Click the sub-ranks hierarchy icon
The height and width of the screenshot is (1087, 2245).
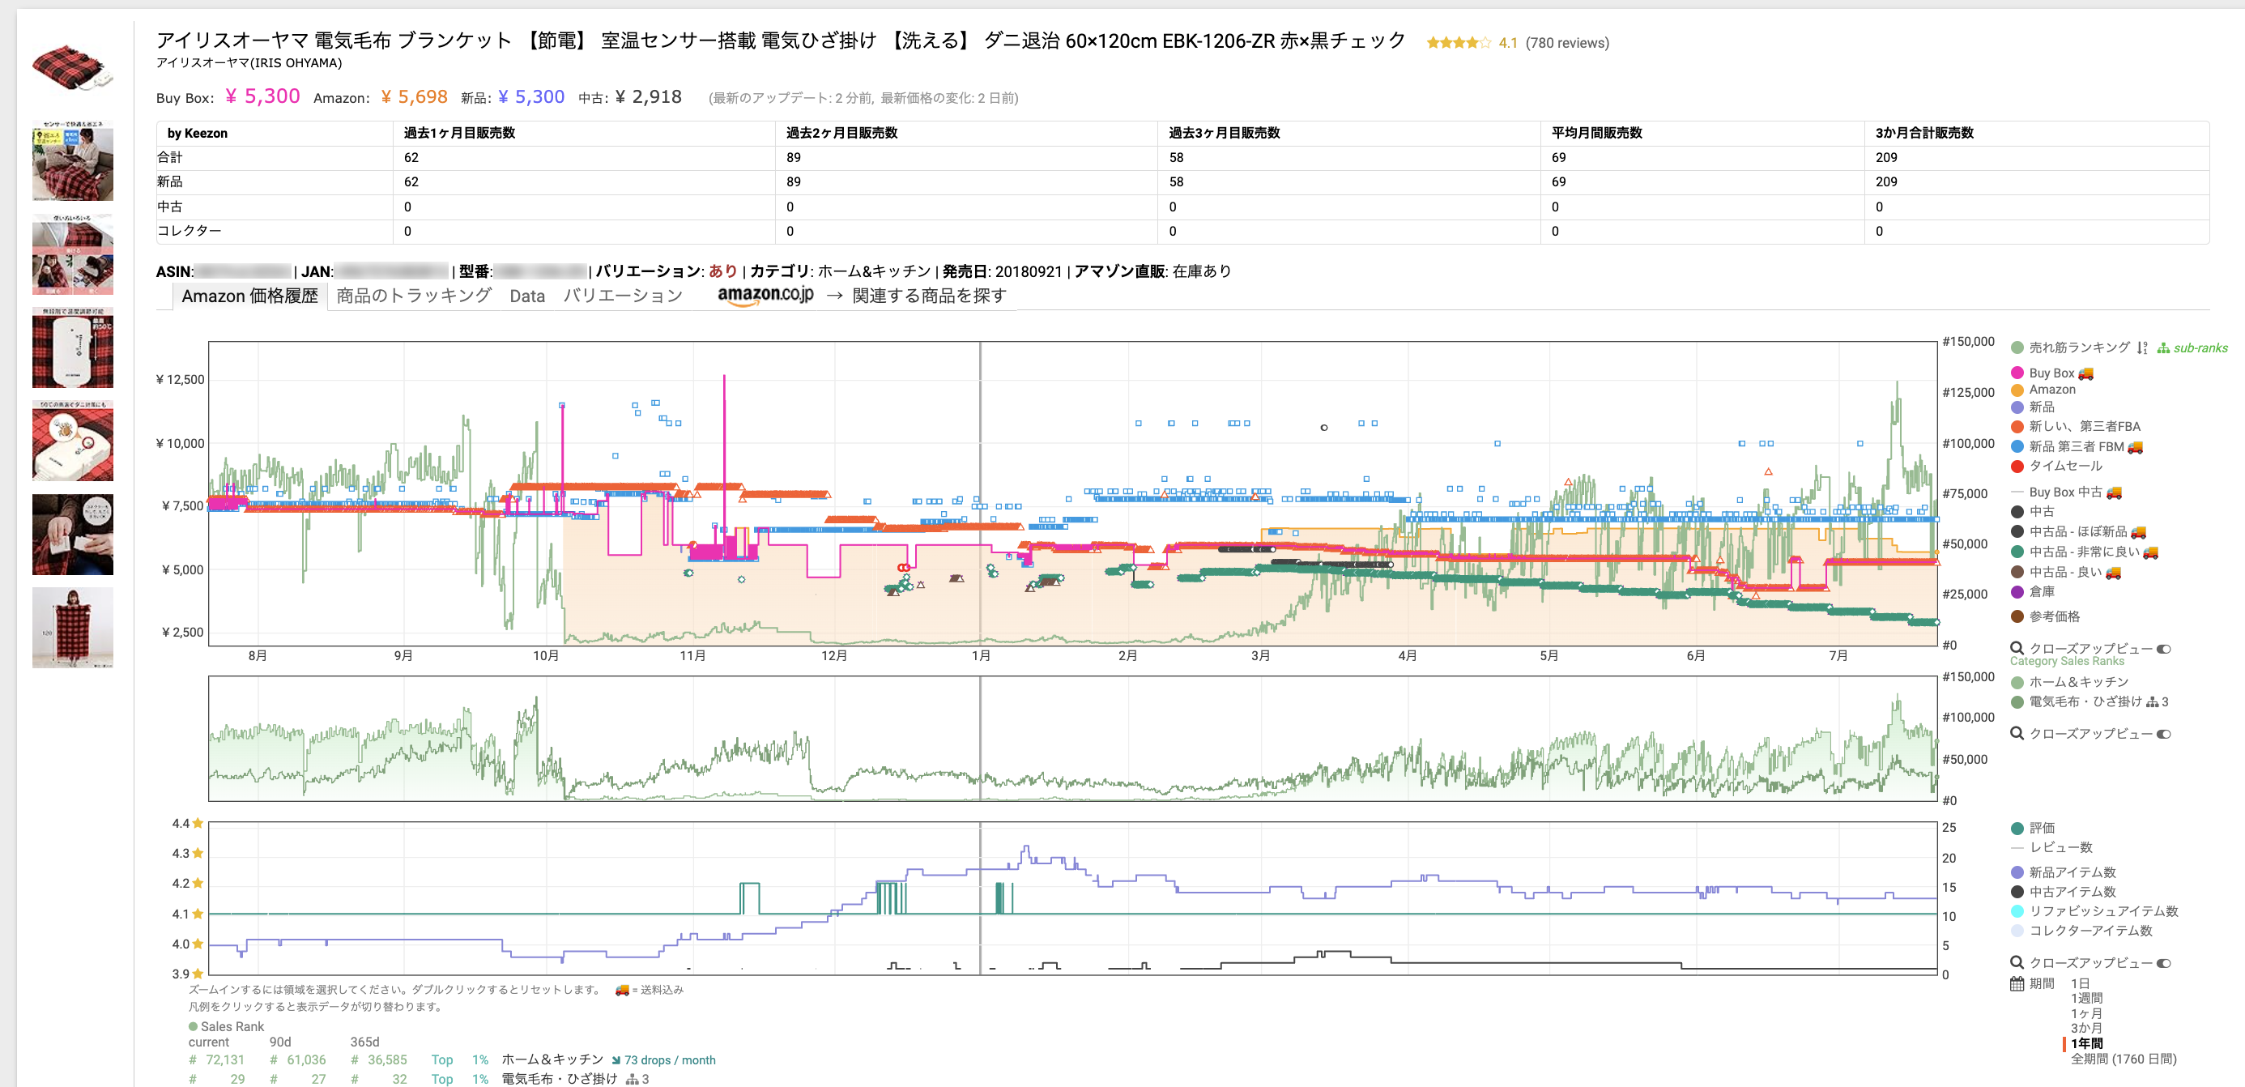click(2163, 347)
